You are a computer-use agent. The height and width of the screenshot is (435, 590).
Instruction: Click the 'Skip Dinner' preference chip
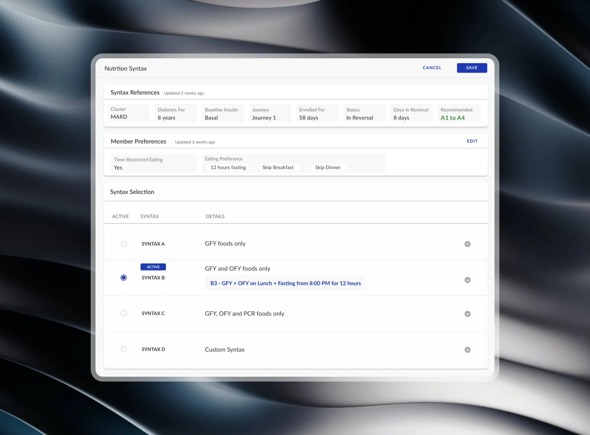(328, 167)
